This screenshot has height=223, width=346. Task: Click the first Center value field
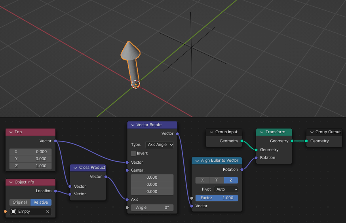coord(152,178)
